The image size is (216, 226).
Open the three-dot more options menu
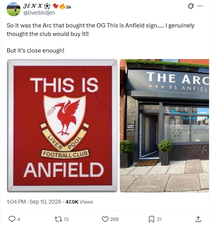tap(200, 6)
